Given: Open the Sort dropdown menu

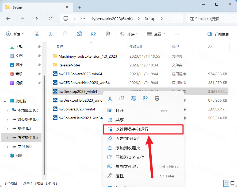Looking at the screenshot, I should pyautogui.click(x=129, y=34).
